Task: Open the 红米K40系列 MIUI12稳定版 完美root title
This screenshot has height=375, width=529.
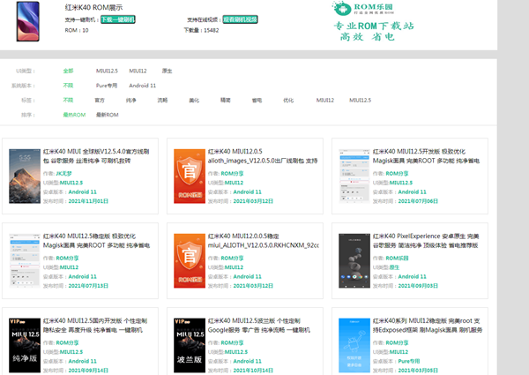Action: [428, 326]
